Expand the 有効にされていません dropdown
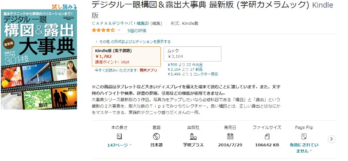The image size is (348, 161). pyautogui.click(x=304, y=148)
